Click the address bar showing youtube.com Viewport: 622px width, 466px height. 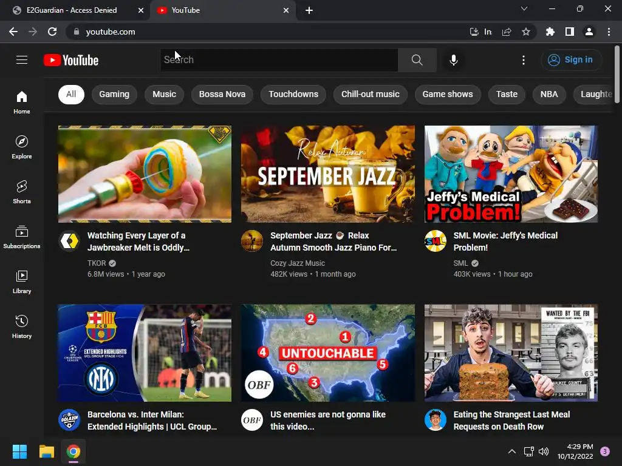click(x=270, y=32)
